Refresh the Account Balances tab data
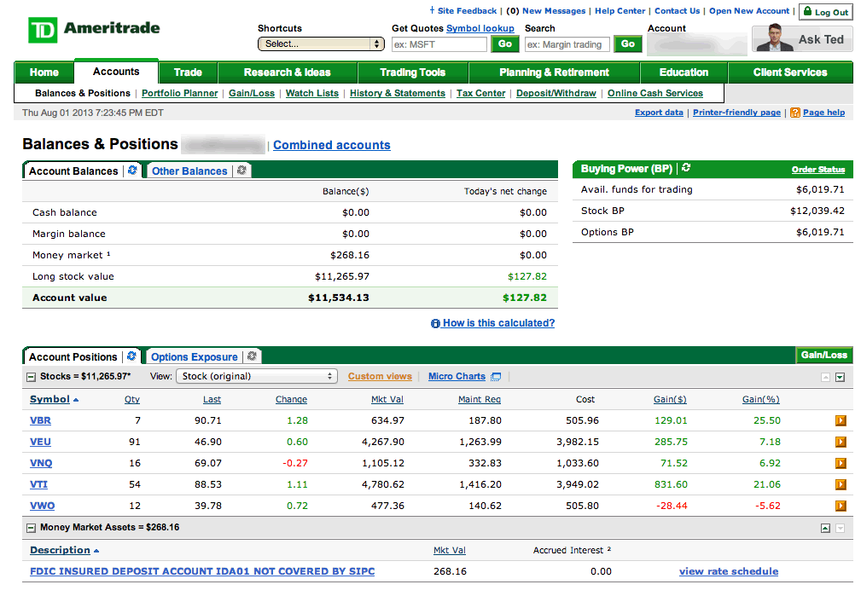The image size is (861, 596). click(132, 171)
